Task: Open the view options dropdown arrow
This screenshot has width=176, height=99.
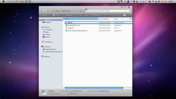Action: click(x=120, y=15)
